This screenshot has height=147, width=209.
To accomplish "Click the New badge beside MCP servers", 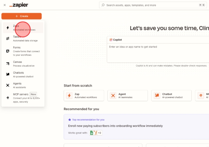I will [33, 94].
